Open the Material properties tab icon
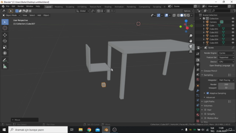The height and width of the screenshot is (133, 236). click(198, 115)
